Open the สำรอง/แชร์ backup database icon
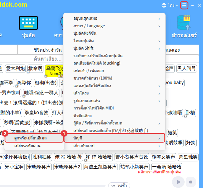This screenshot has width=203, height=188. pos(184,26)
